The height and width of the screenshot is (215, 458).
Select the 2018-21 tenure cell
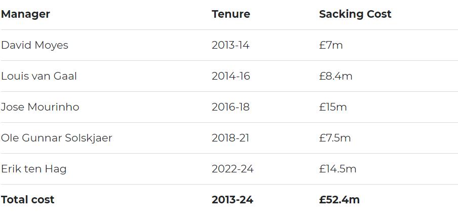coord(231,138)
